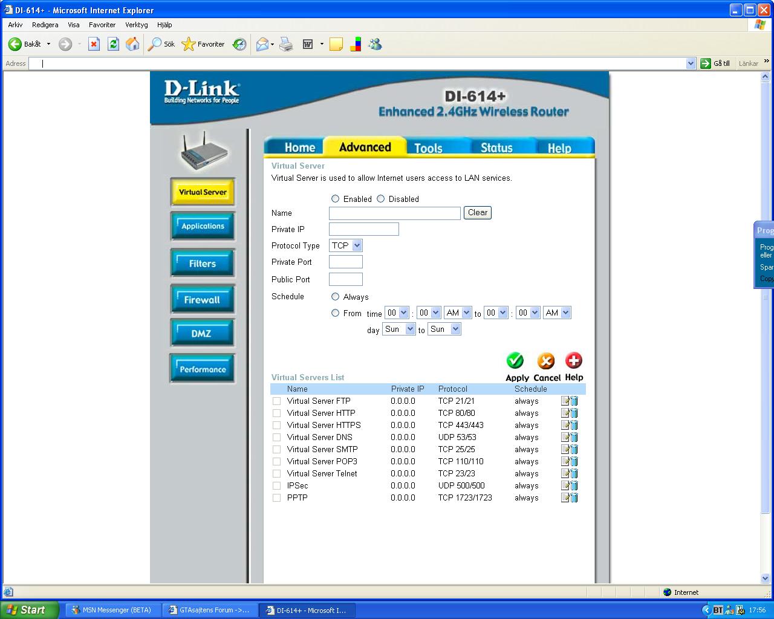Expand the first day Sun dropdown
This screenshot has width=774, height=619.
click(x=399, y=329)
